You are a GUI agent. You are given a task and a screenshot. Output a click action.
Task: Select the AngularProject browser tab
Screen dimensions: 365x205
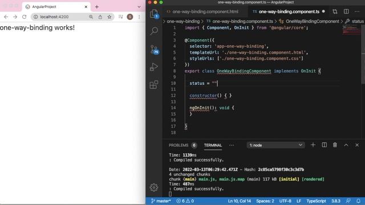click(x=56, y=7)
